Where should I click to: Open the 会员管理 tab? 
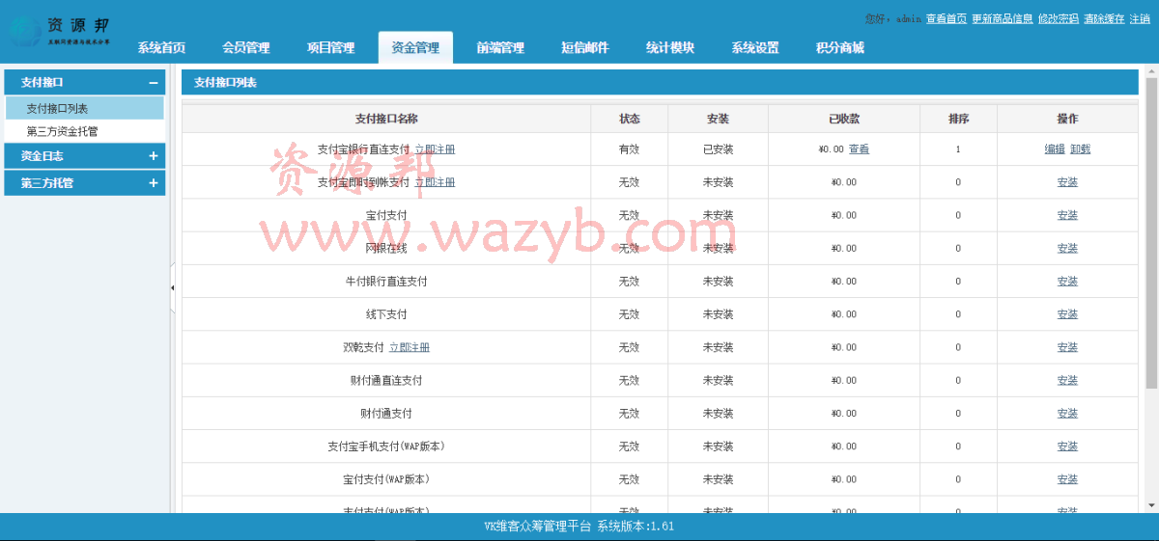246,48
